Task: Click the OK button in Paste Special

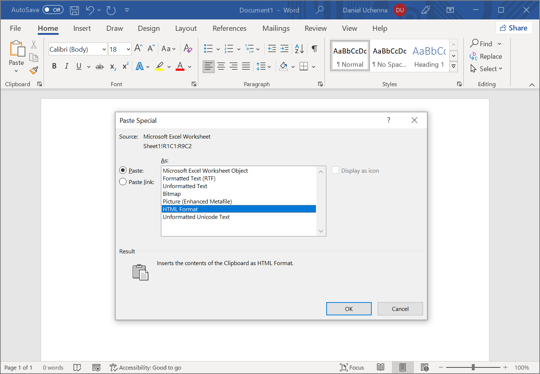Action: point(349,308)
